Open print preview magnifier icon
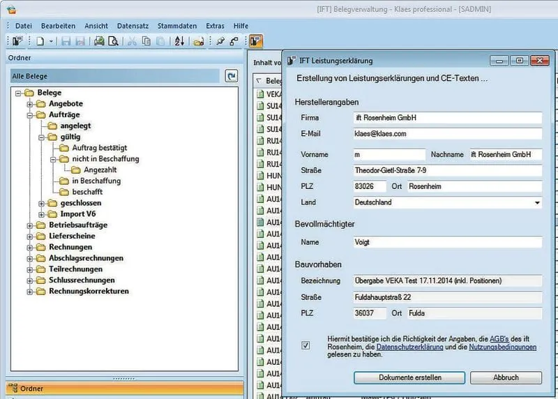Image resolution: width=558 pixels, height=399 pixels. [x=112, y=41]
